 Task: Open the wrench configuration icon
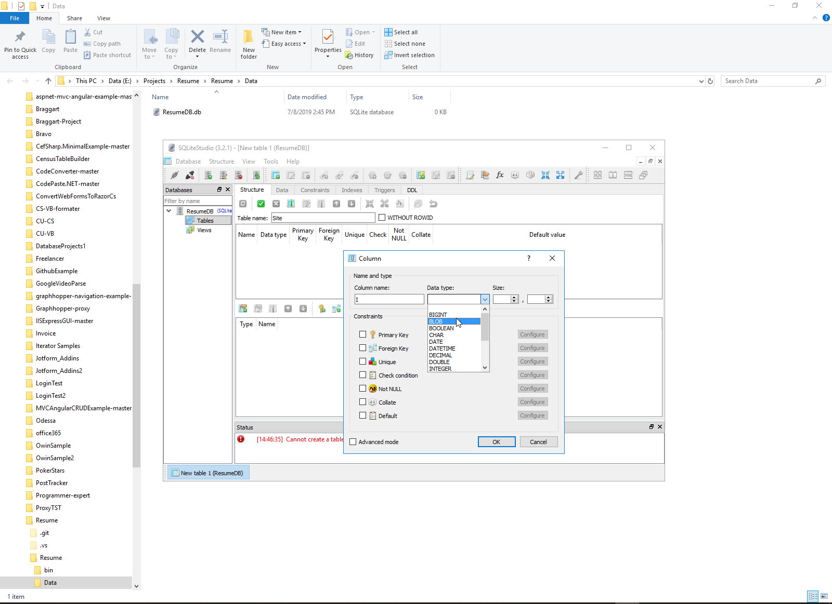[x=578, y=176]
